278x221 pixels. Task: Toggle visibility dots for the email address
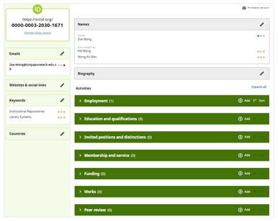[62, 65]
